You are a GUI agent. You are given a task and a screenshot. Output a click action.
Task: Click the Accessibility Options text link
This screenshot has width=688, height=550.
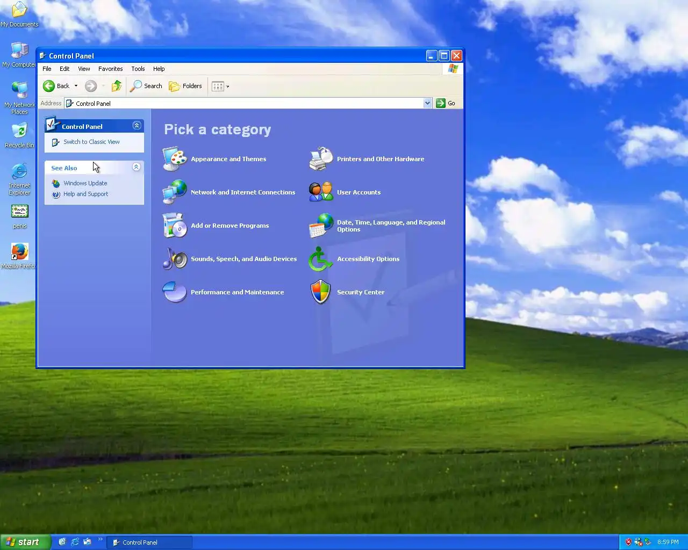tap(368, 259)
